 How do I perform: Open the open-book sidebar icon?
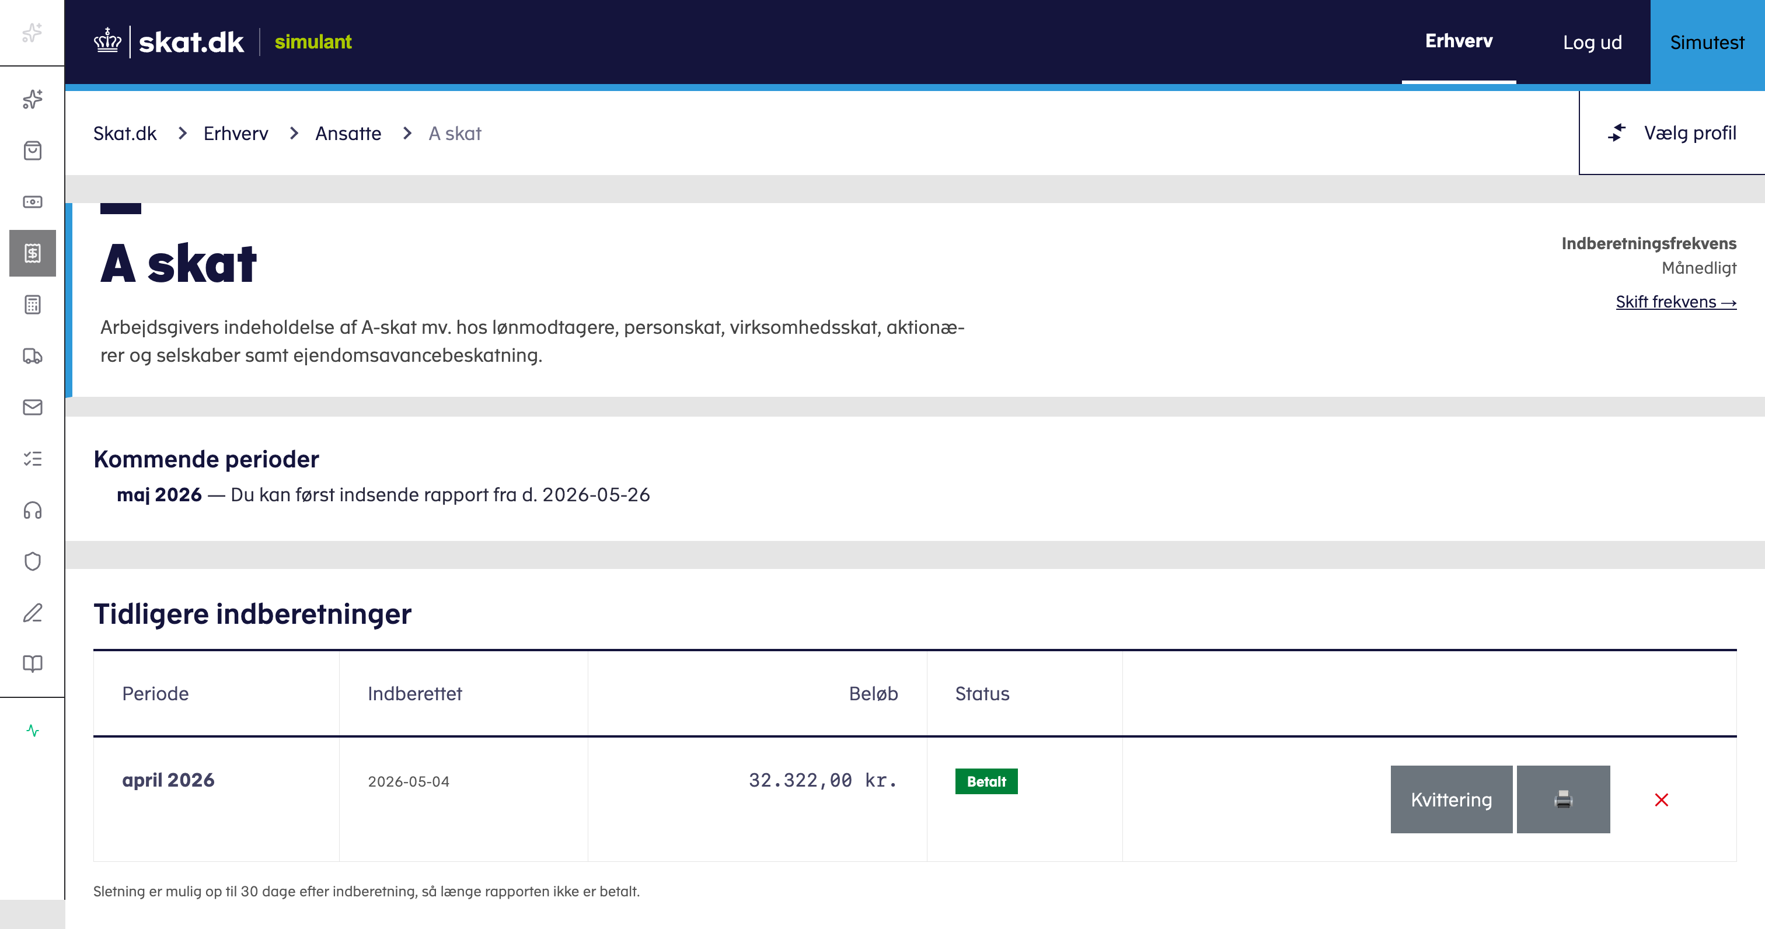tap(32, 664)
